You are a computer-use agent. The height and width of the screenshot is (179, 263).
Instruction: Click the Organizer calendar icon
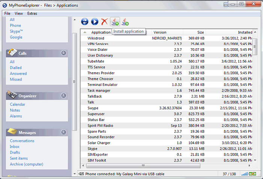pyautogui.click(x=12, y=95)
